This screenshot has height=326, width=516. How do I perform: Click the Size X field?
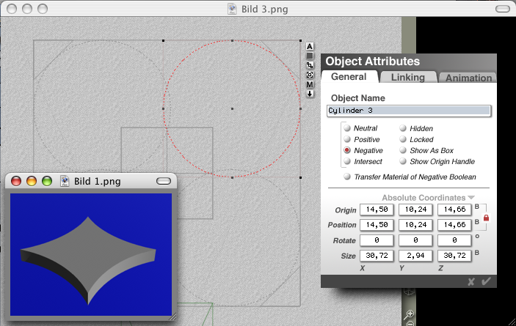point(377,256)
